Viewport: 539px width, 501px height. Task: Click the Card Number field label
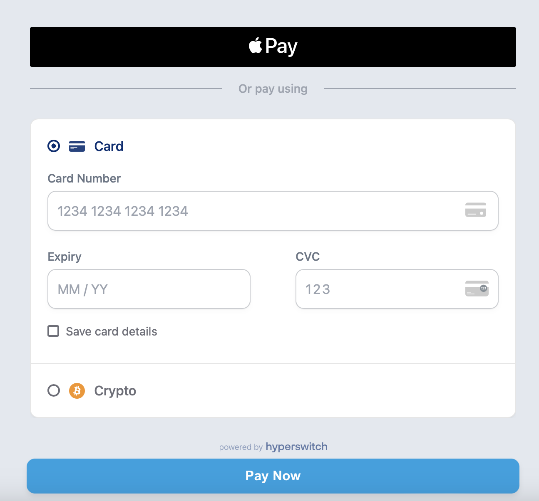84,178
